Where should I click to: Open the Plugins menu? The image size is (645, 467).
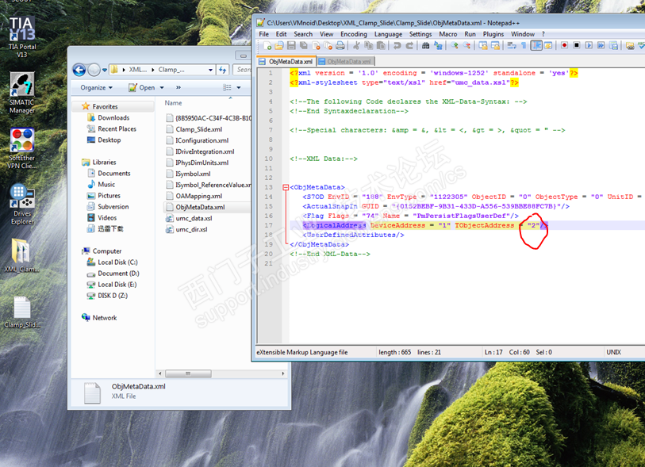[x=493, y=34]
